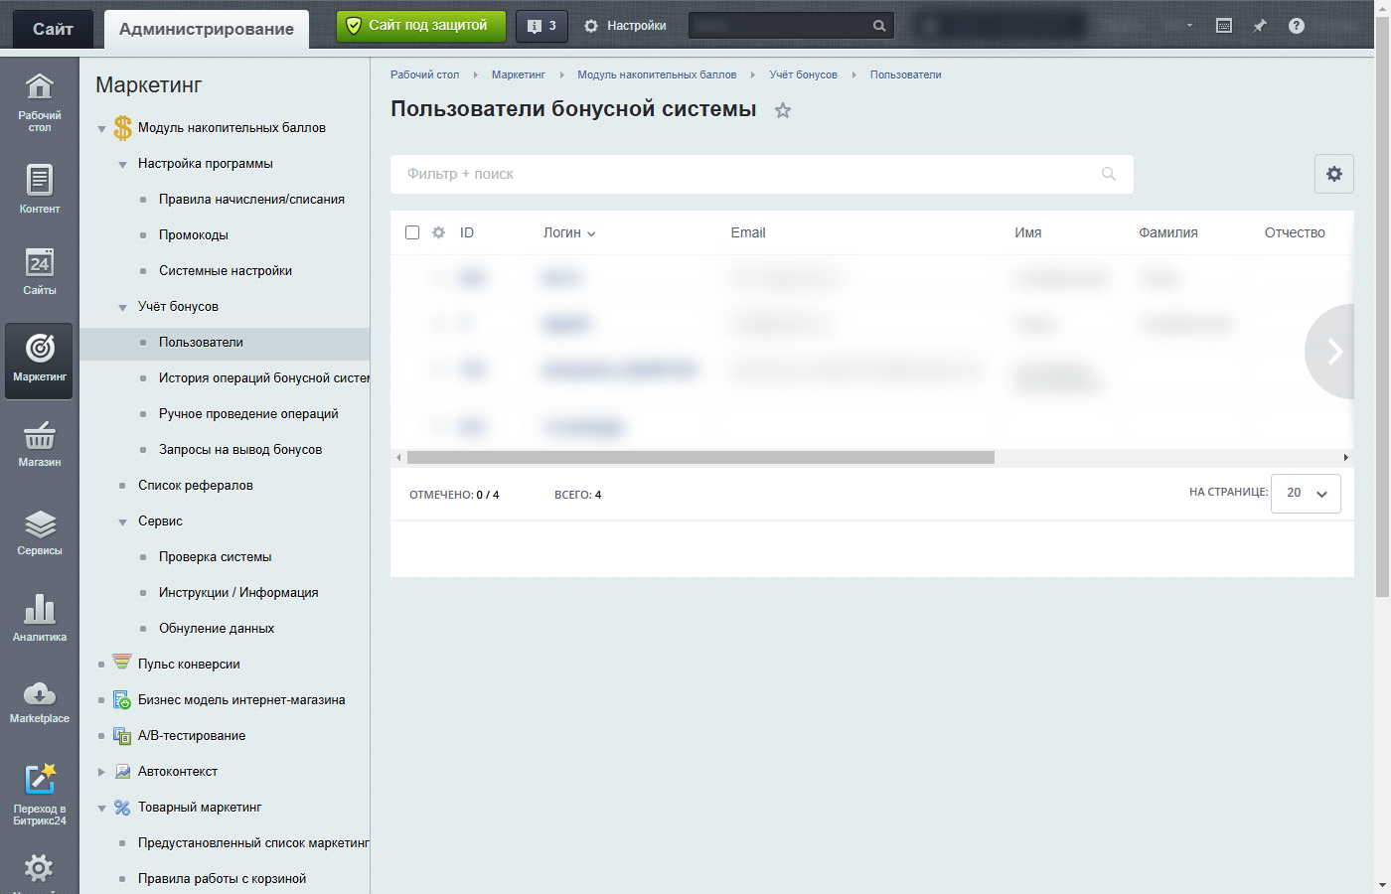Open the Настройки top menu

coord(625,26)
